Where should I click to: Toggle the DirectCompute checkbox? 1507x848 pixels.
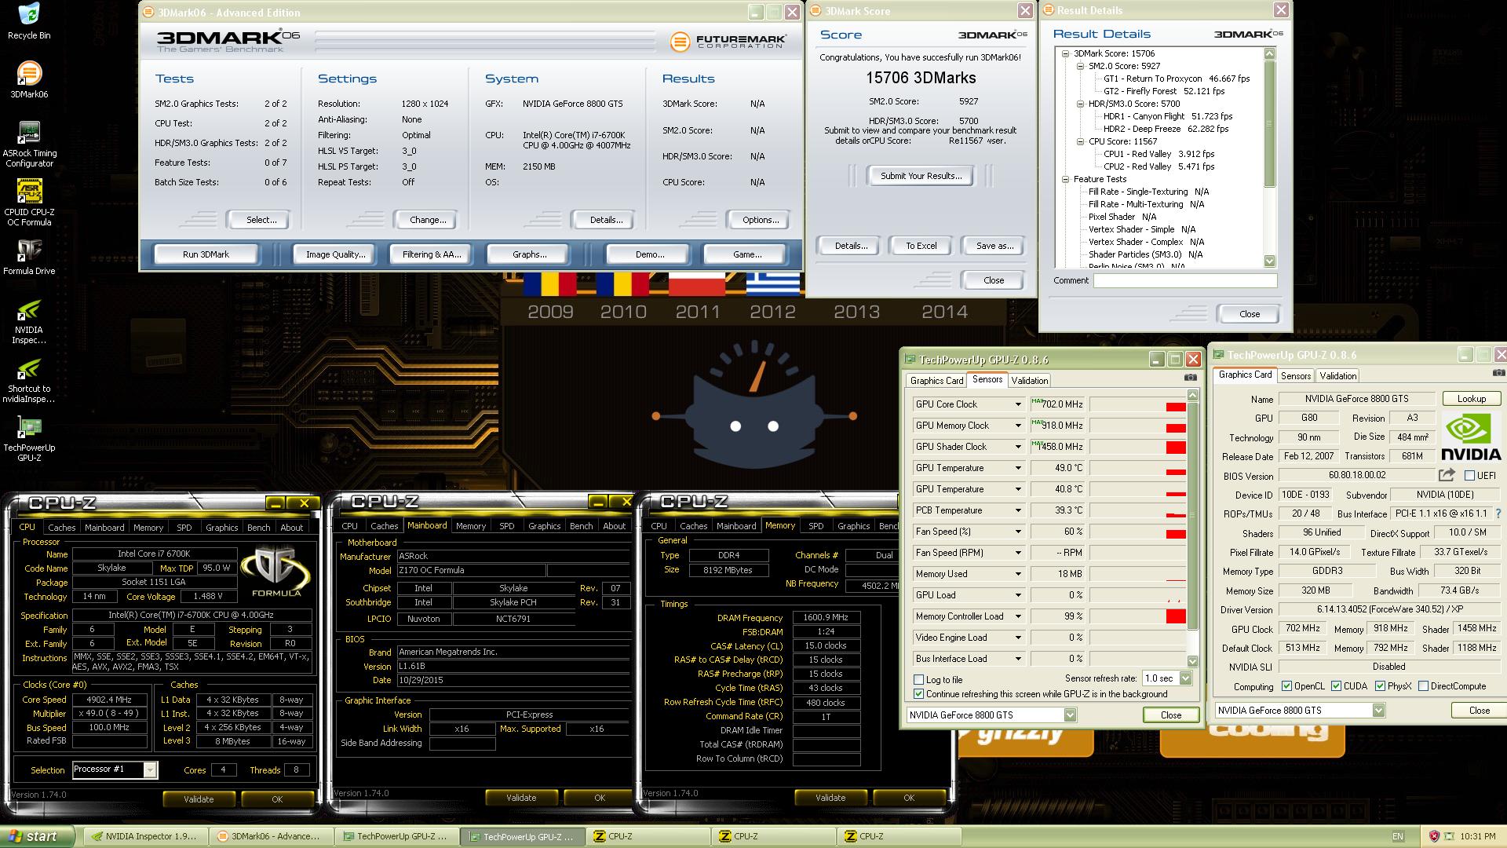(x=1423, y=686)
